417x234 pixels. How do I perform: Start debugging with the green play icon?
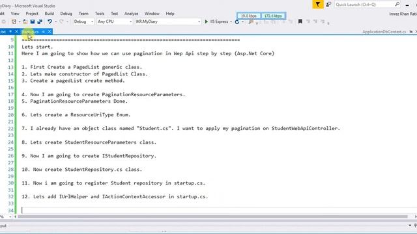[206, 21]
